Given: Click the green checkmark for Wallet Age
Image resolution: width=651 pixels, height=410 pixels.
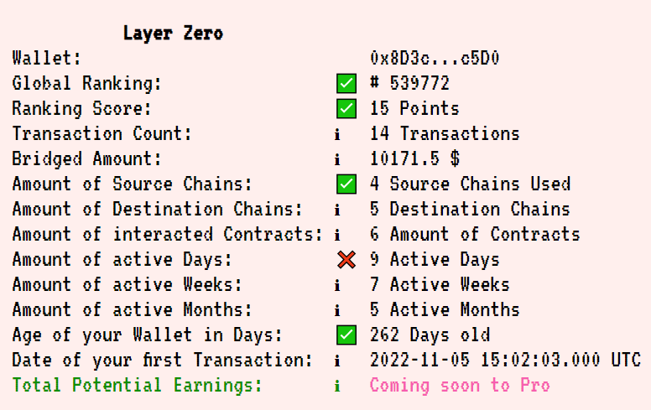Looking at the screenshot, I should click(x=346, y=335).
